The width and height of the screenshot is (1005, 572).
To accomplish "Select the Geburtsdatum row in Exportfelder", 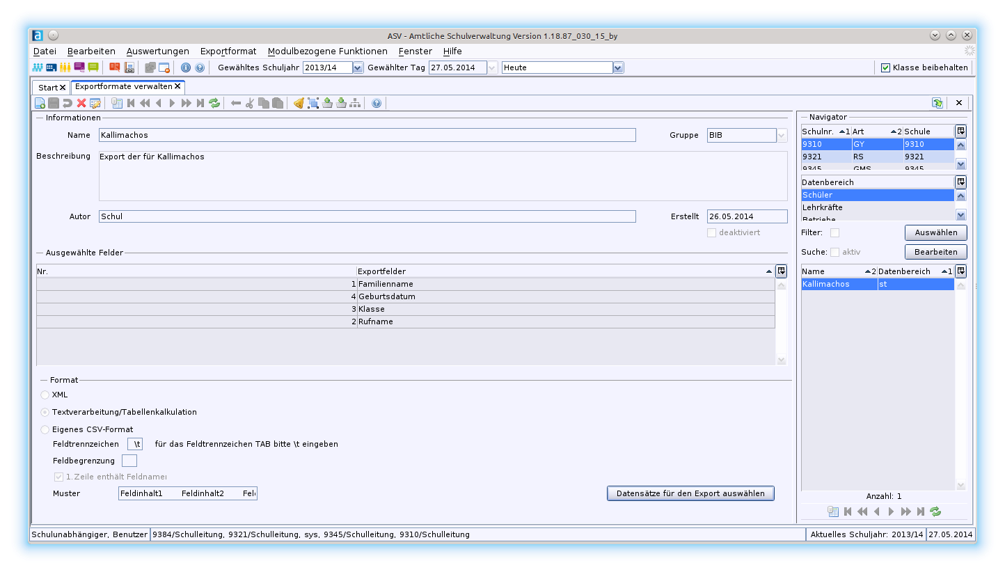I will (x=405, y=296).
